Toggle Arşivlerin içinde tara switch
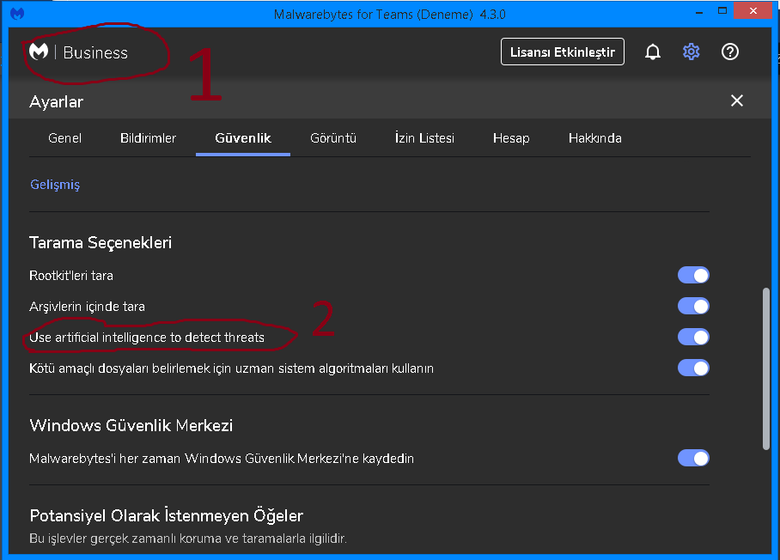The width and height of the screenshot is (780, 560). pos(693,306)
